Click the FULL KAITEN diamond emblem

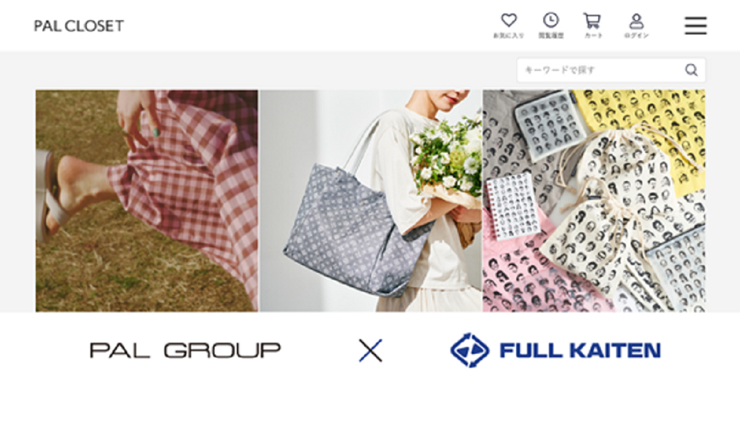click(x=470, y=350)
